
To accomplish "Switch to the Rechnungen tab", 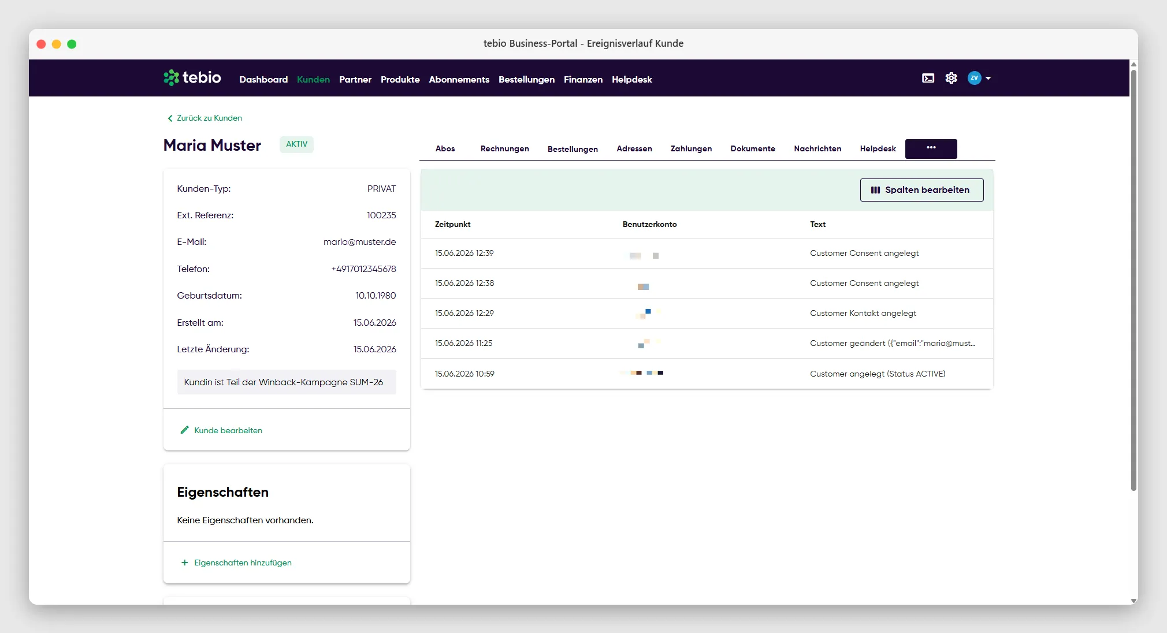I will (x=504, y=148).
